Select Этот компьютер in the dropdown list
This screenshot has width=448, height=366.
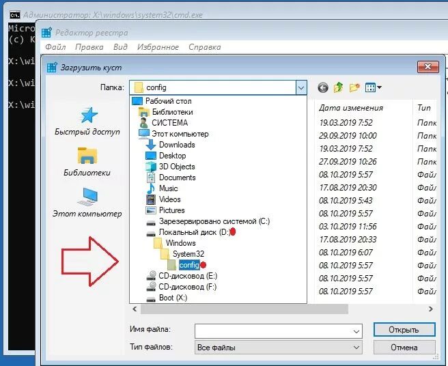(x=180, y=134)
